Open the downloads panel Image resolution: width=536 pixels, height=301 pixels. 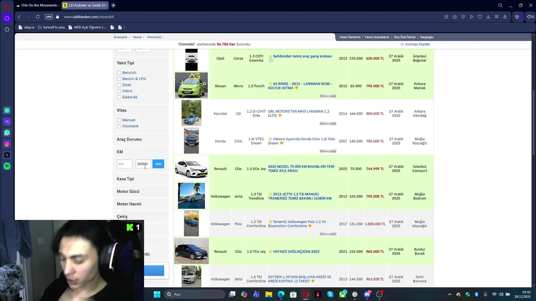click(488, 17)
